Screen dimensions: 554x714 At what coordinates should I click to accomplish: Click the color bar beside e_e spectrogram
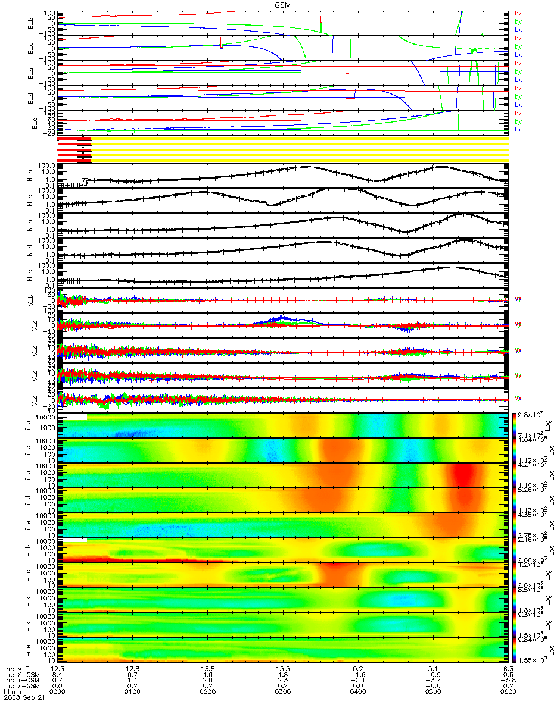(514, 650)
